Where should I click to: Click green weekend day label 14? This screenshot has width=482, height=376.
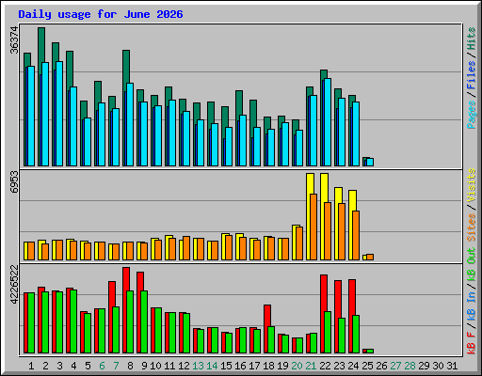click(212, 366)
